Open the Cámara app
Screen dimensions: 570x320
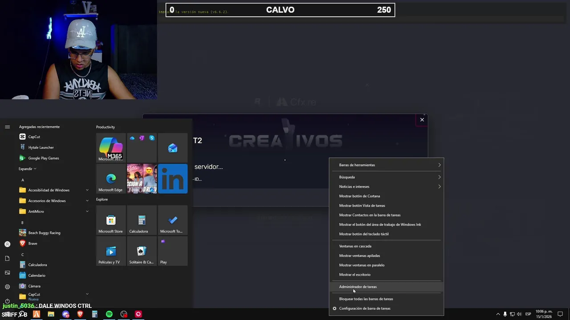pyautogui.click(x=34, y=286)
